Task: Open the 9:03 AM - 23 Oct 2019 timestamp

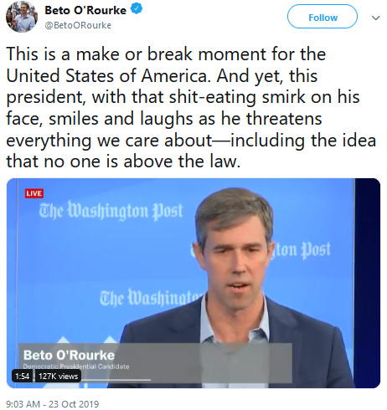Action: tap(53, 404)
